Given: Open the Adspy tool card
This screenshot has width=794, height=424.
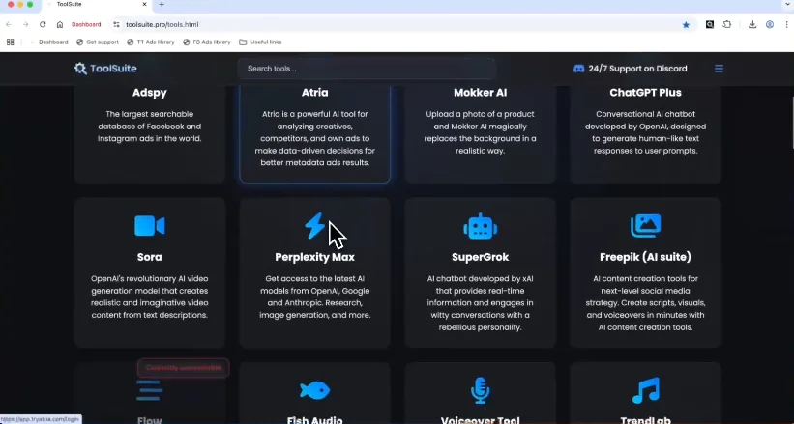Looking at the screenshot, I should (x=149, y=134).
